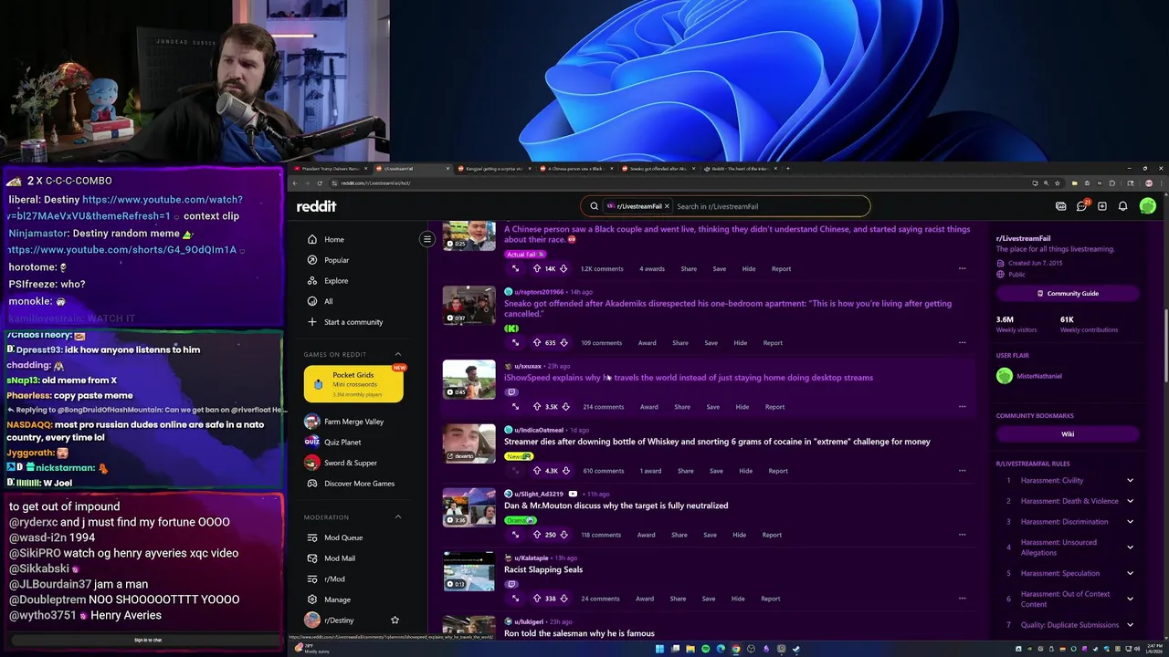
Task: Open r/Mod link
Action: coord(334,579)
